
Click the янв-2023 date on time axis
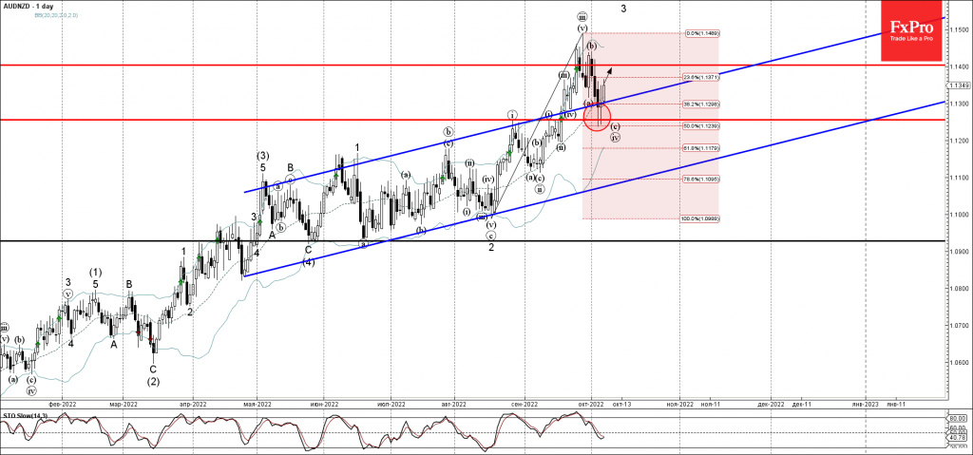point(865,404)
